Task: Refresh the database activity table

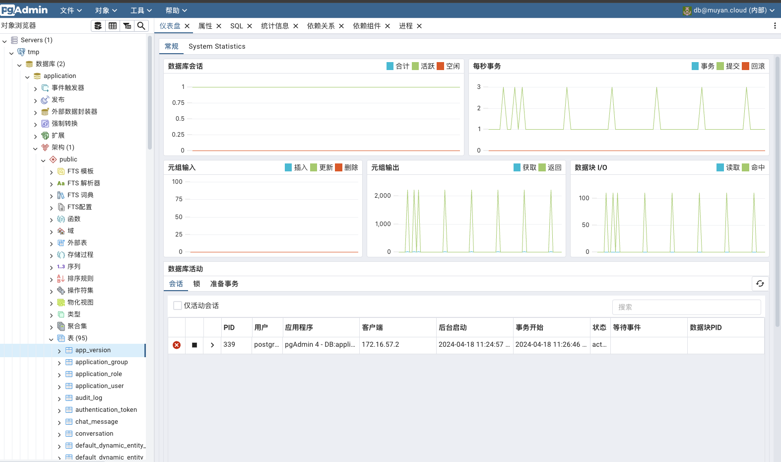Action: pos(760,284)
